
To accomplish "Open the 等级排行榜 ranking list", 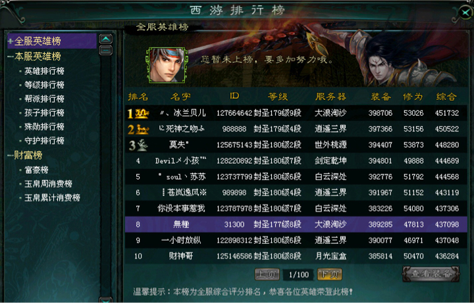I will [x=44, y=85].
